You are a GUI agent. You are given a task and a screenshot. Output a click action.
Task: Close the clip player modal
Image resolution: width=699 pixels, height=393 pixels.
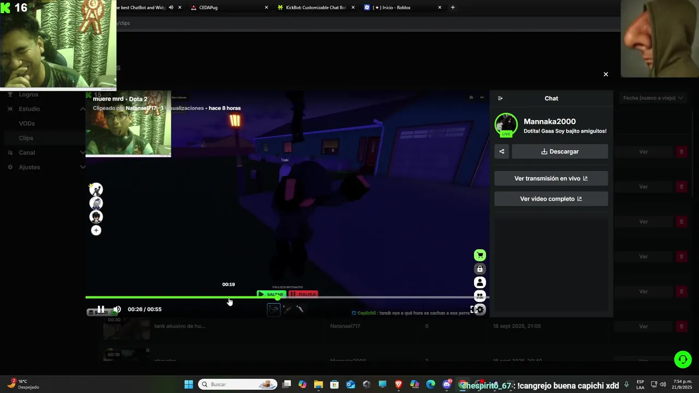click(x=606, y=74)
